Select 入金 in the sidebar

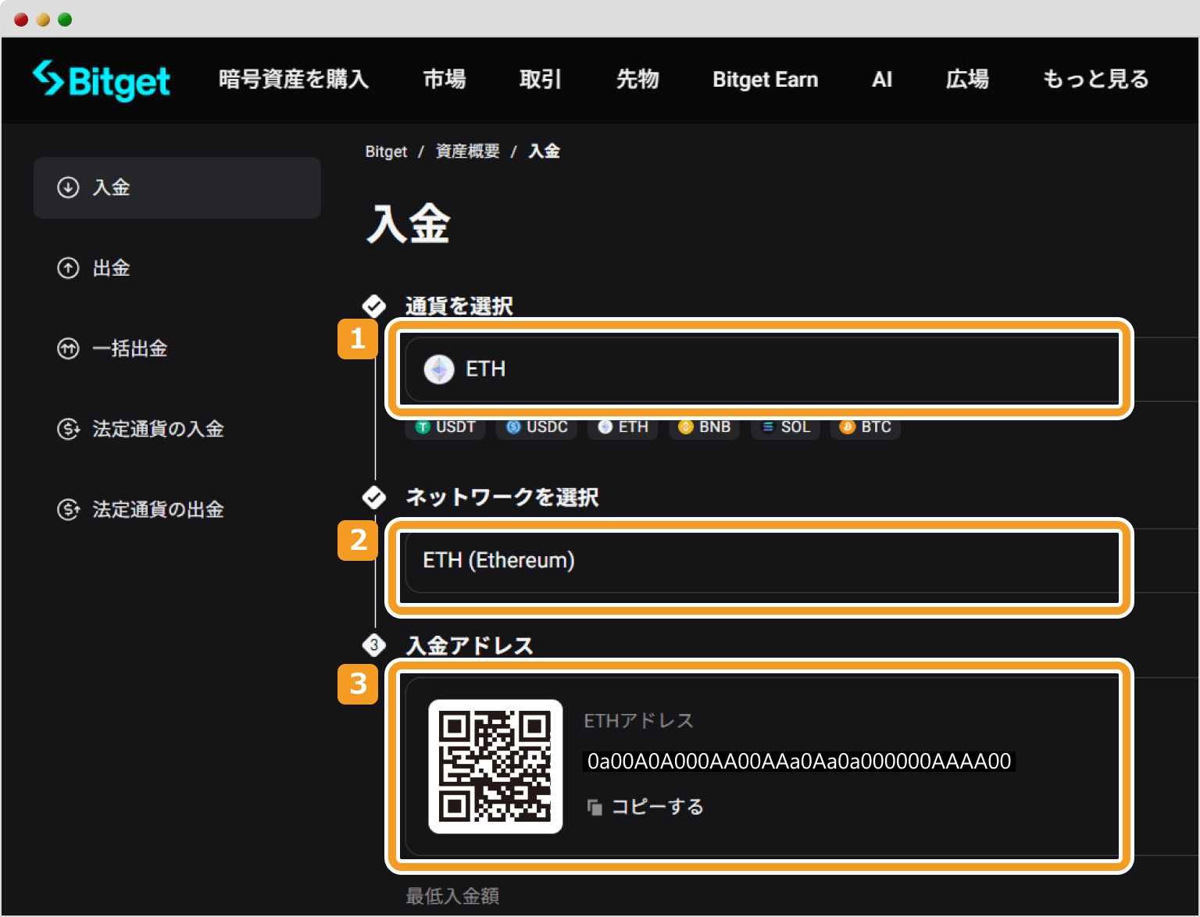pos(177,187)
